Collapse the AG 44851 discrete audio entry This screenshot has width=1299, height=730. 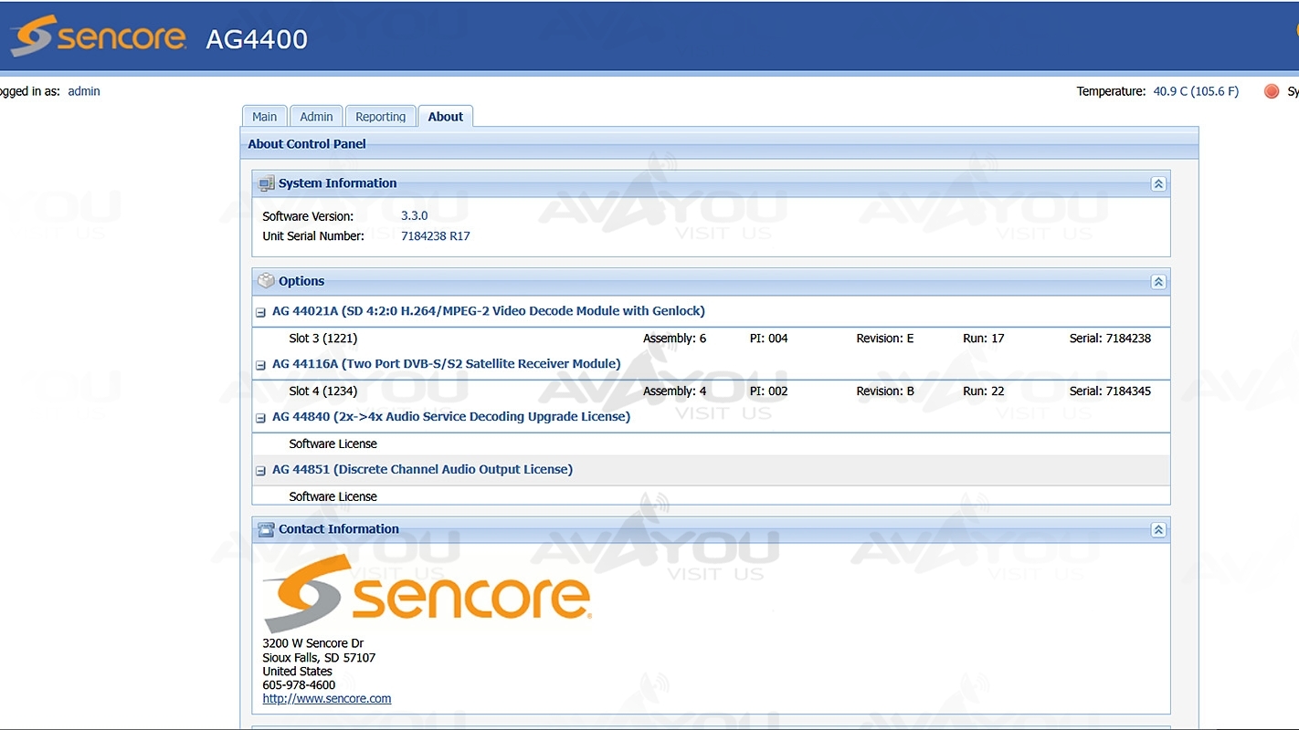click(261, 471)
